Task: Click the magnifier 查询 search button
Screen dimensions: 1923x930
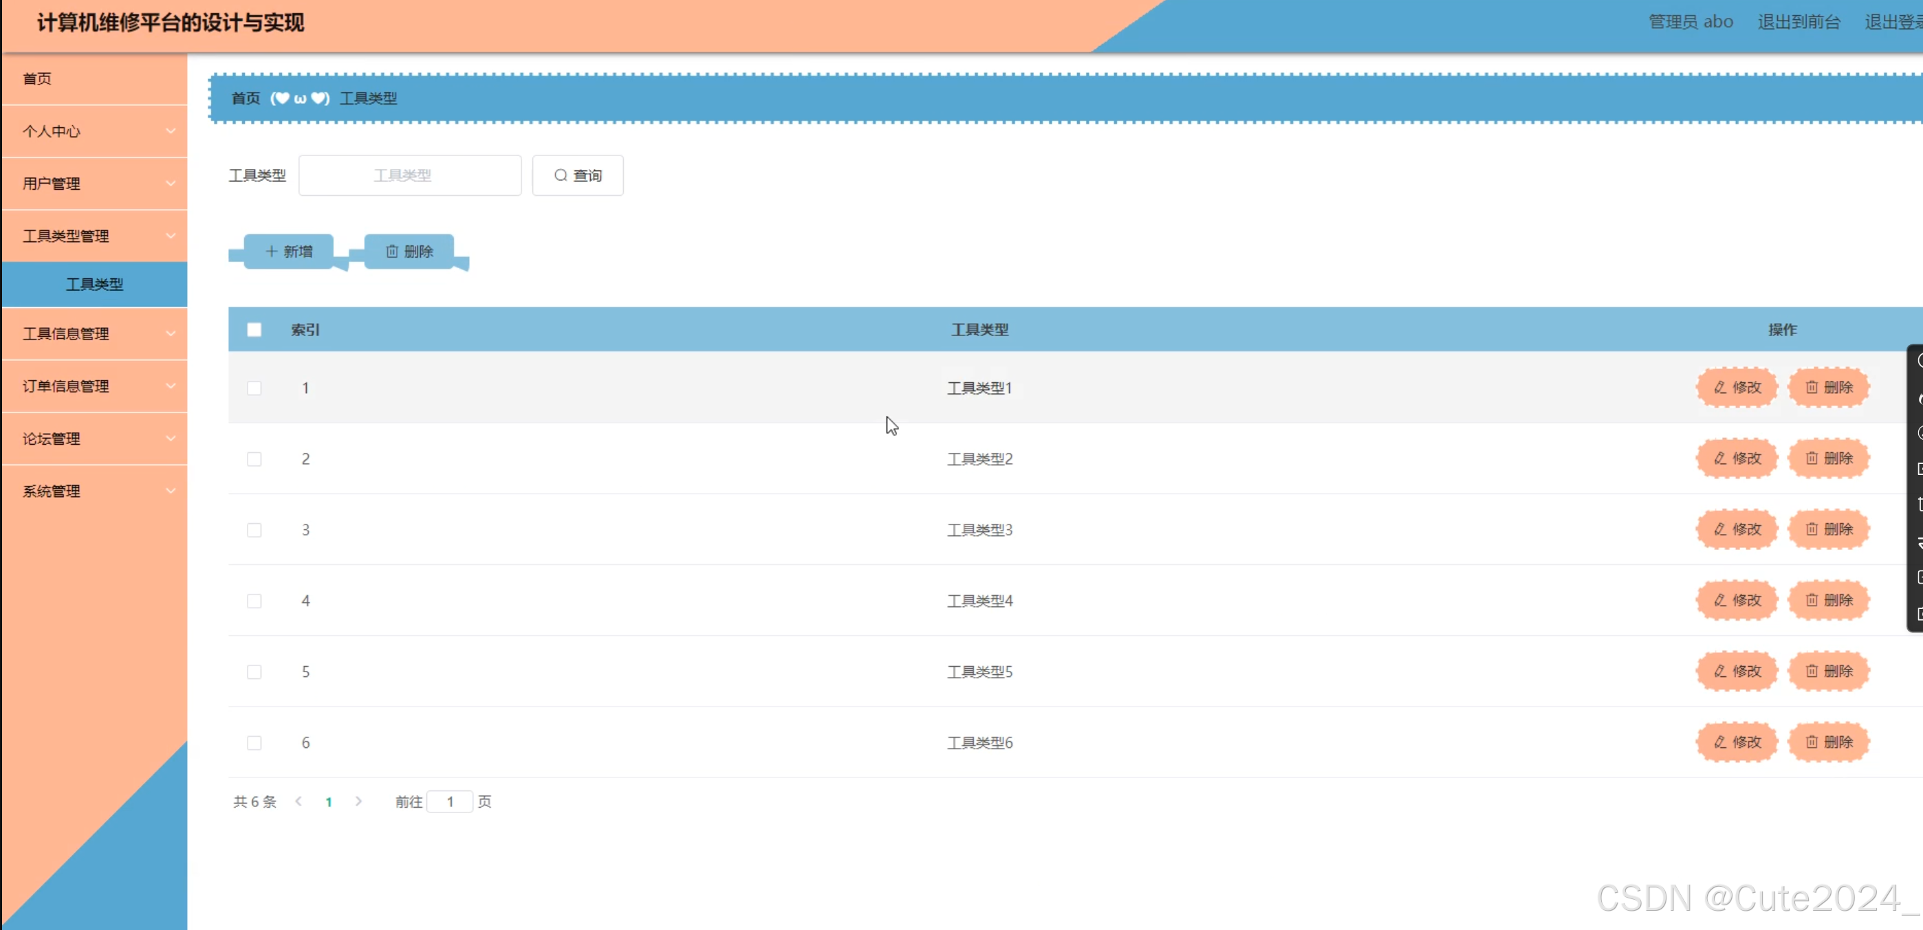Action: (577, 175)
